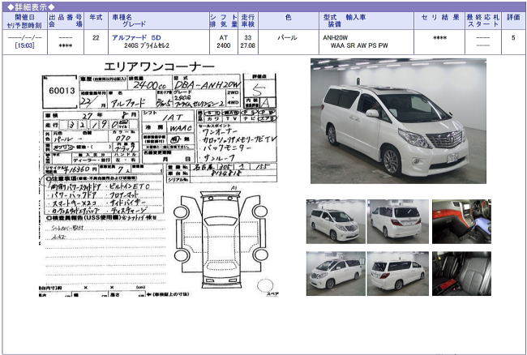Select the inspection date 27.08
Viewport: 527px width, 355px height.
(248, 45)
